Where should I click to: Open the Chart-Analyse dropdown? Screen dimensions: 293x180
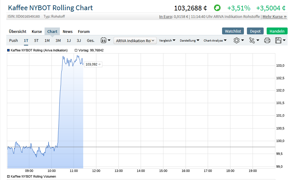point(215,40)
